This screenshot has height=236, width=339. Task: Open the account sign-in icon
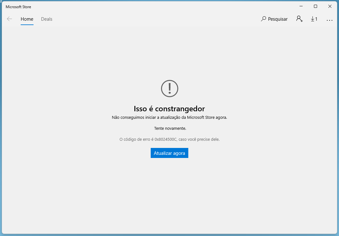(300, 19)
